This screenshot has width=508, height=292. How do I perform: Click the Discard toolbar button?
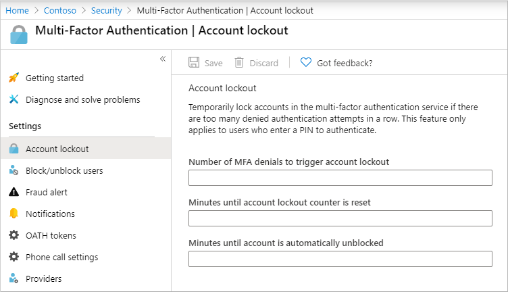pyautogui.click(x=256, y=63)
